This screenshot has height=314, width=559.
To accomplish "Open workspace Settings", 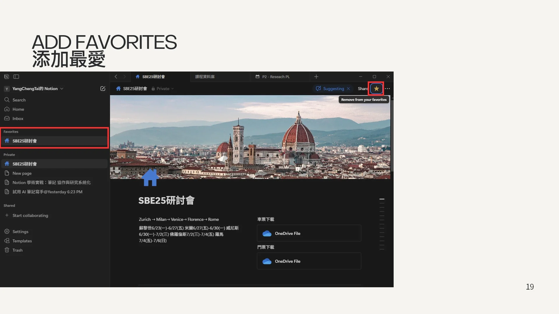I will pos(20,232).
